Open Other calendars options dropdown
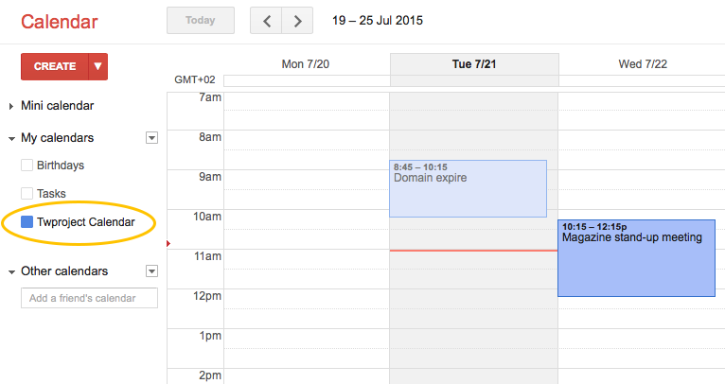The height and width of the screenshot is (384, 725). click(x=151, y=271)
